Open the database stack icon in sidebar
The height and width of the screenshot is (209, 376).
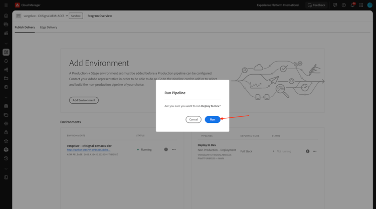coord(6,106)
